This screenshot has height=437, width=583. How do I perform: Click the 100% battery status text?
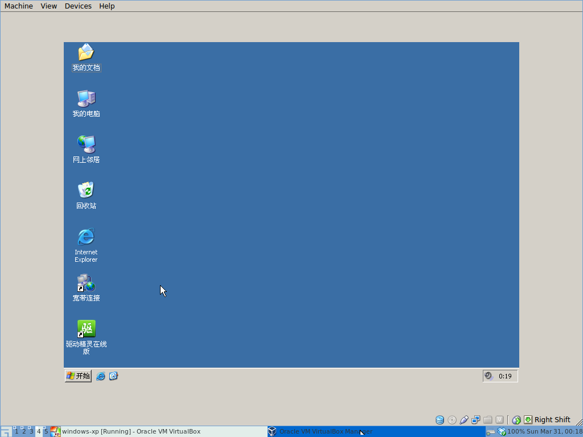coord(516,431)
